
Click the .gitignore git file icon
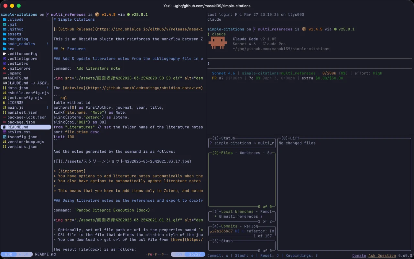pos(5,68)
